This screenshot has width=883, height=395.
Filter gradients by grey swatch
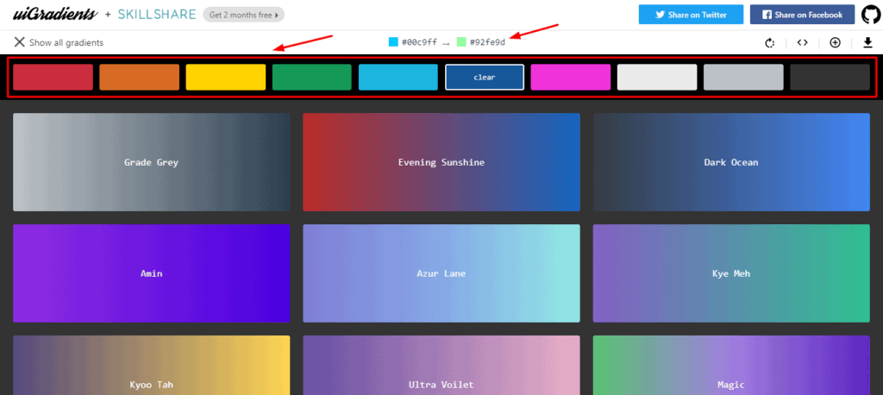point(743,78)
